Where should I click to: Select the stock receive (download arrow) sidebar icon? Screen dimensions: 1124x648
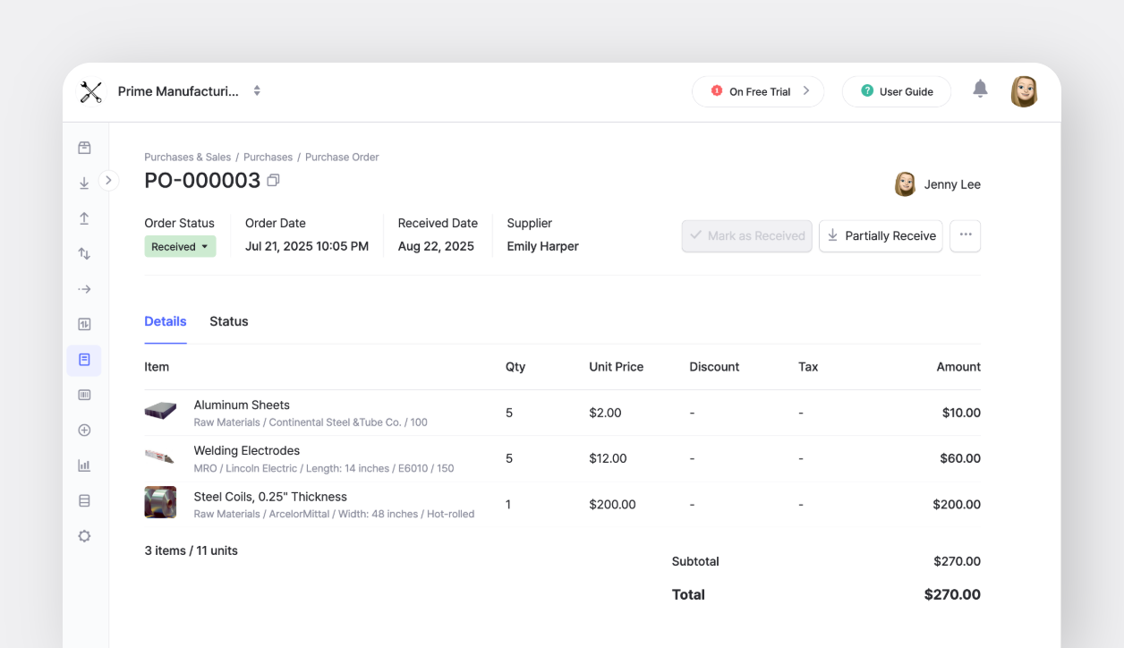84,181
